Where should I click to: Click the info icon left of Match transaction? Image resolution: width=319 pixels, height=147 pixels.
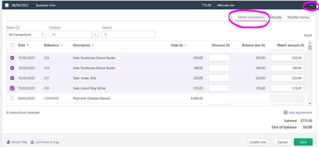[231, 17]
